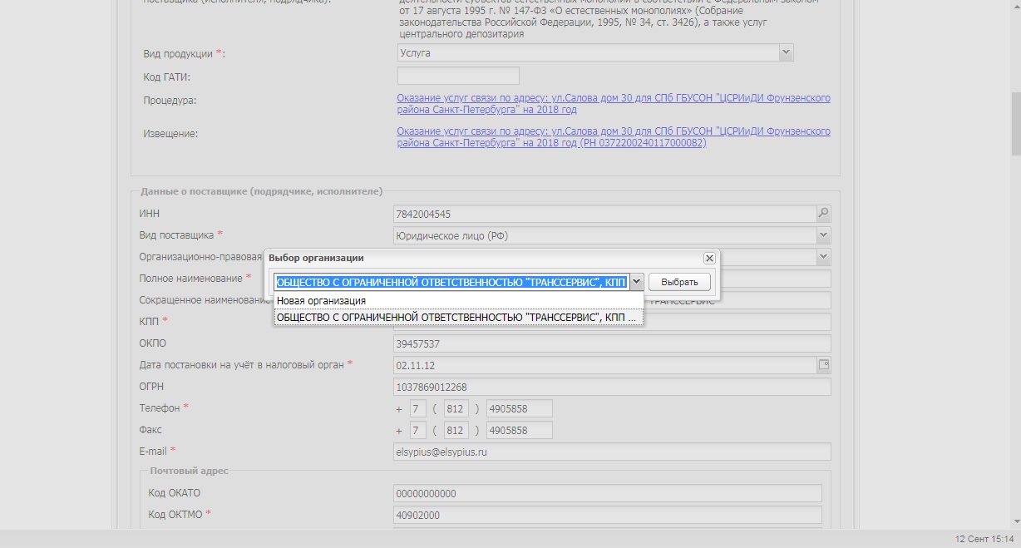Viewport: 1021px width, 548px height.
Task: Select ООО ТРАНССЕРВИС option in dropdown list
Action: coord(458,317)
